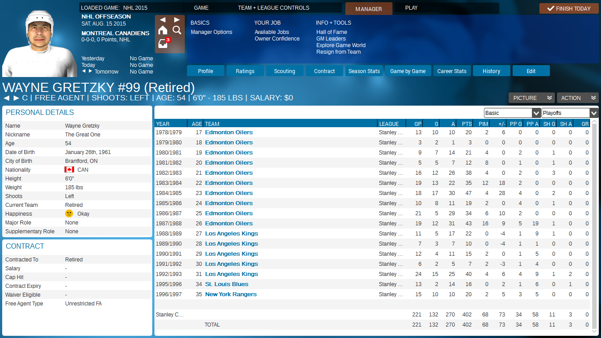Open the PLAY menu
This screenshot has height=338, width=601.
(411, 8)
